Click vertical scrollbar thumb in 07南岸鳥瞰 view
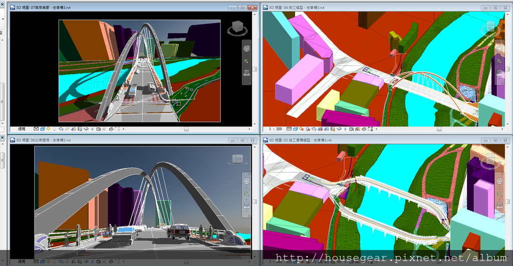This screenshot has width=513, height=266. 254,69
